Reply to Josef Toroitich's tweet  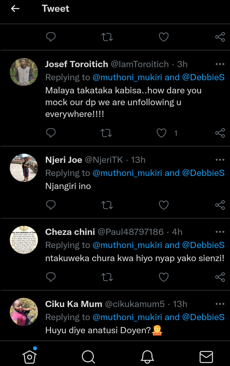click(x=51, y=133)
